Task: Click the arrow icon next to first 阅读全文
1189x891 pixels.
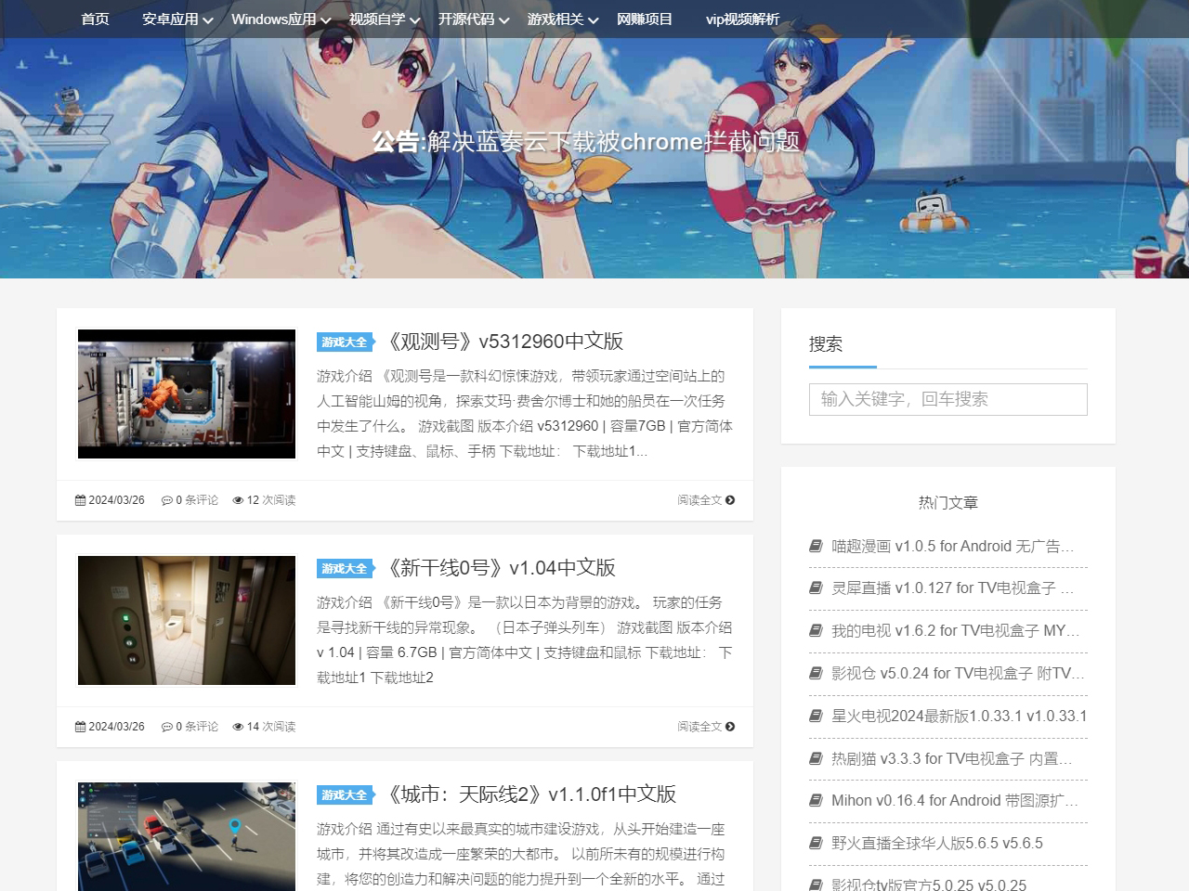Action: pos(730,500)
